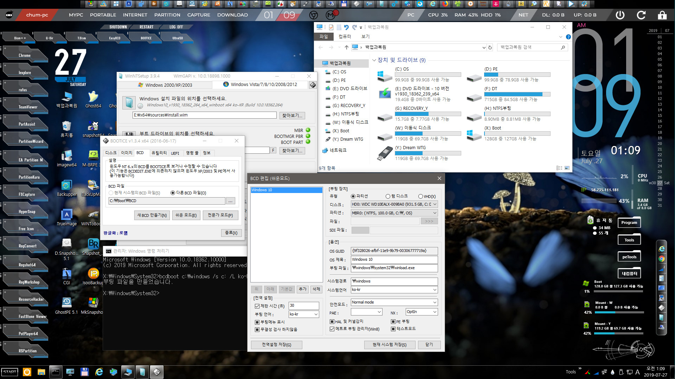Open the 안전모드 Normal mode dropdown
The image size is (675, 379).
[394, 302]
